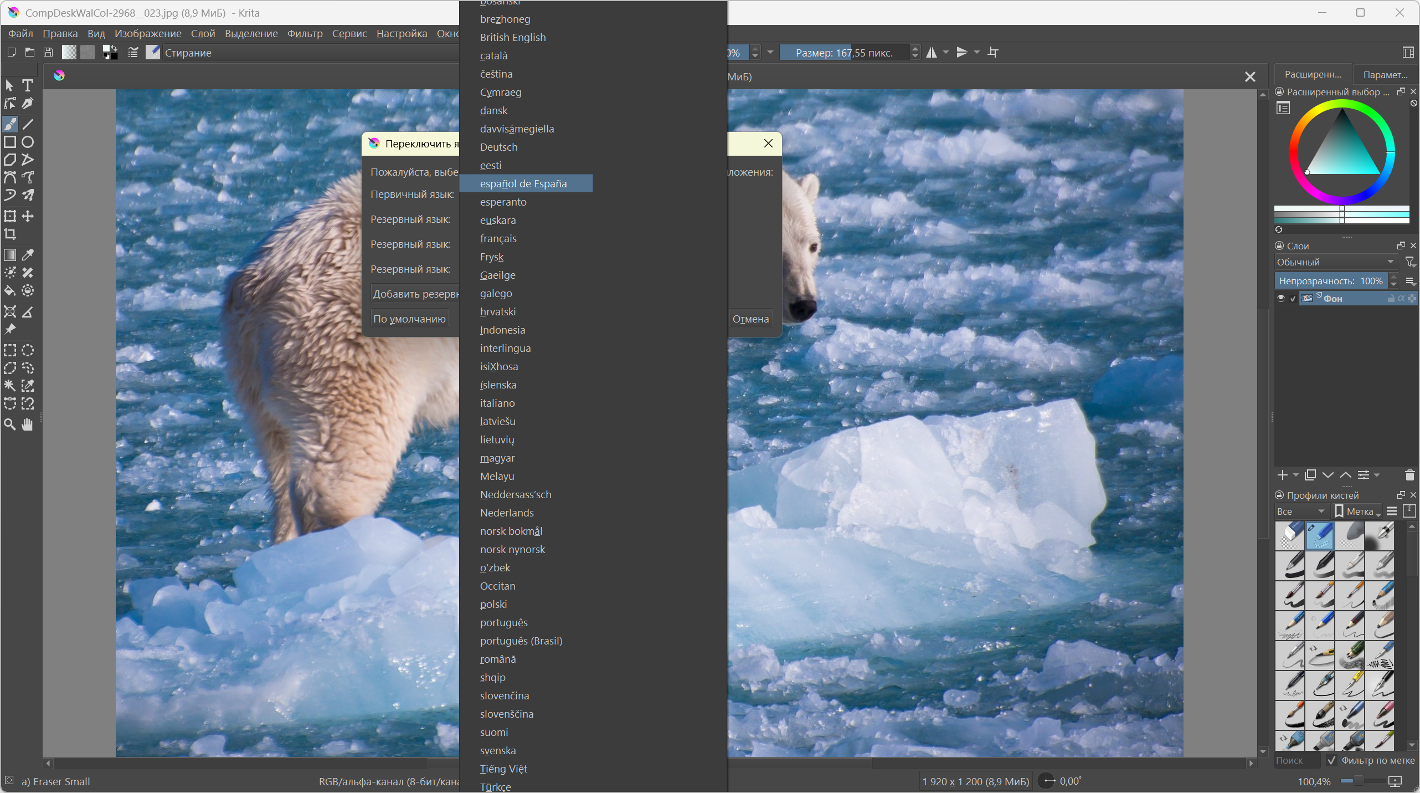
Task: Select the Zoom magnifier tool
Action: coord(10,425)
